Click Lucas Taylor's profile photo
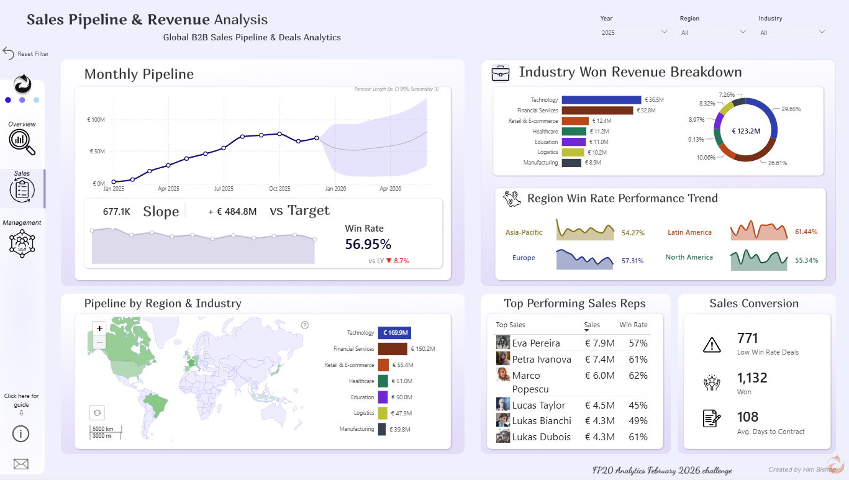The image size is (849, 480). point(503,404)
